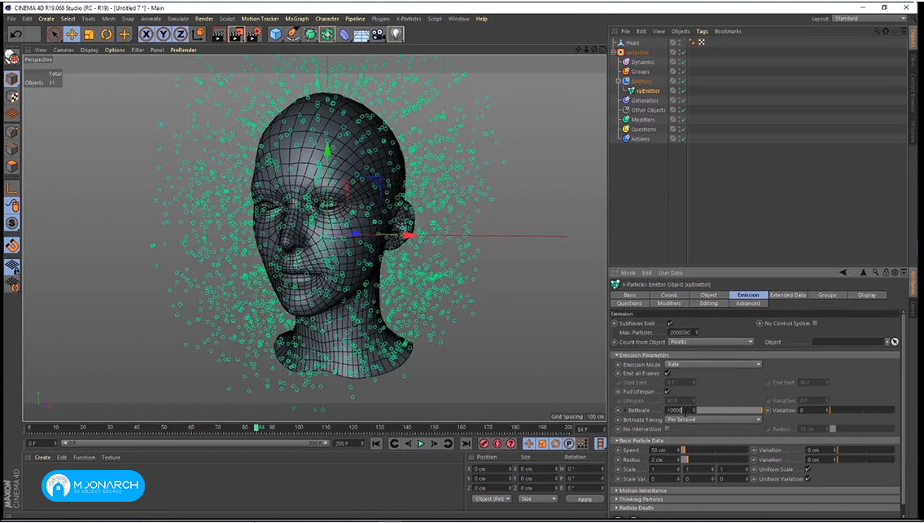
Task: Click the Speed slider bar
Action: [715, 450]
